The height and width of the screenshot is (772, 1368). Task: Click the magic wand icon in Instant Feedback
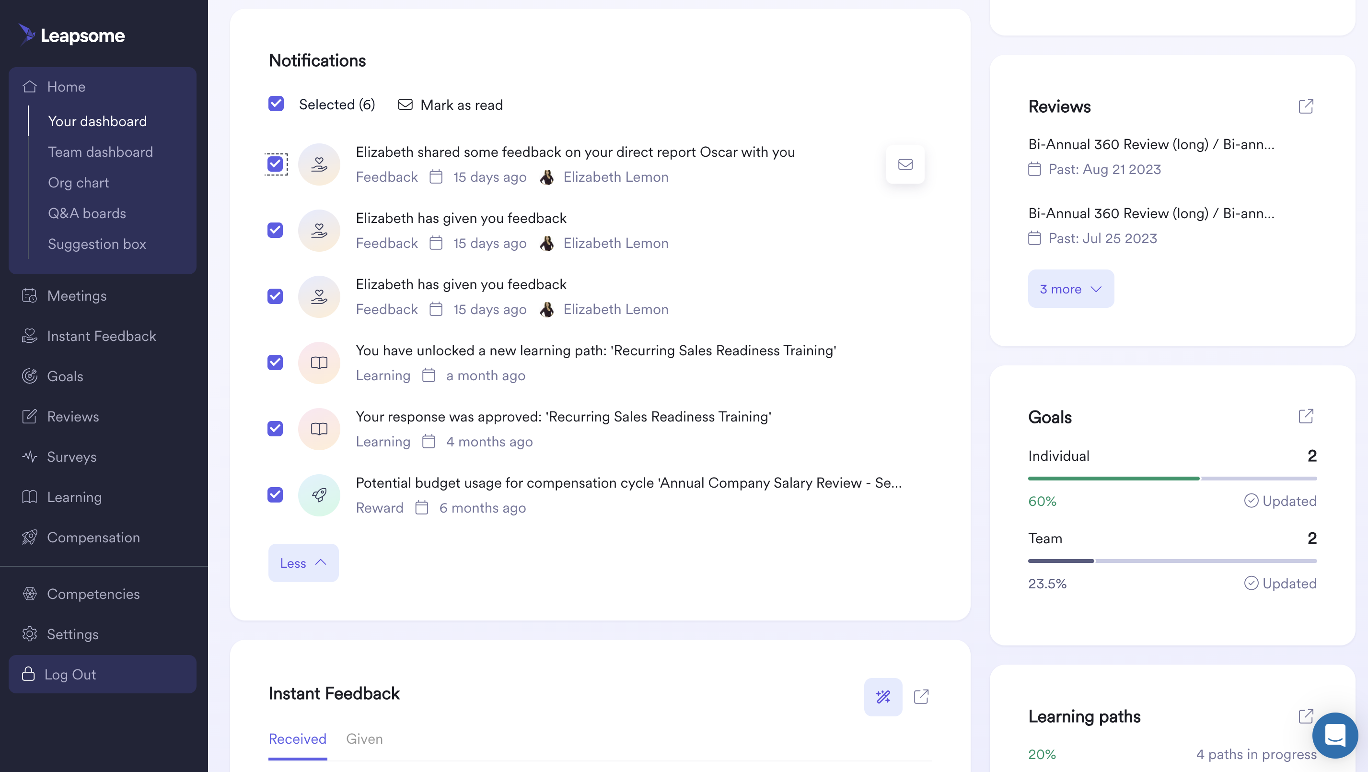click(x=883, y=697)
